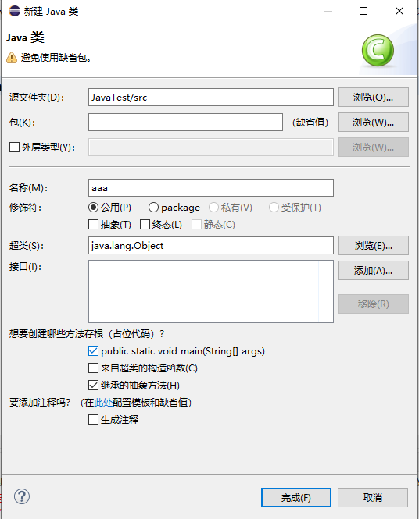419x519 pixels.
Task: Check the 抽象(T) modifier box
Action: [x=94, y=225]
